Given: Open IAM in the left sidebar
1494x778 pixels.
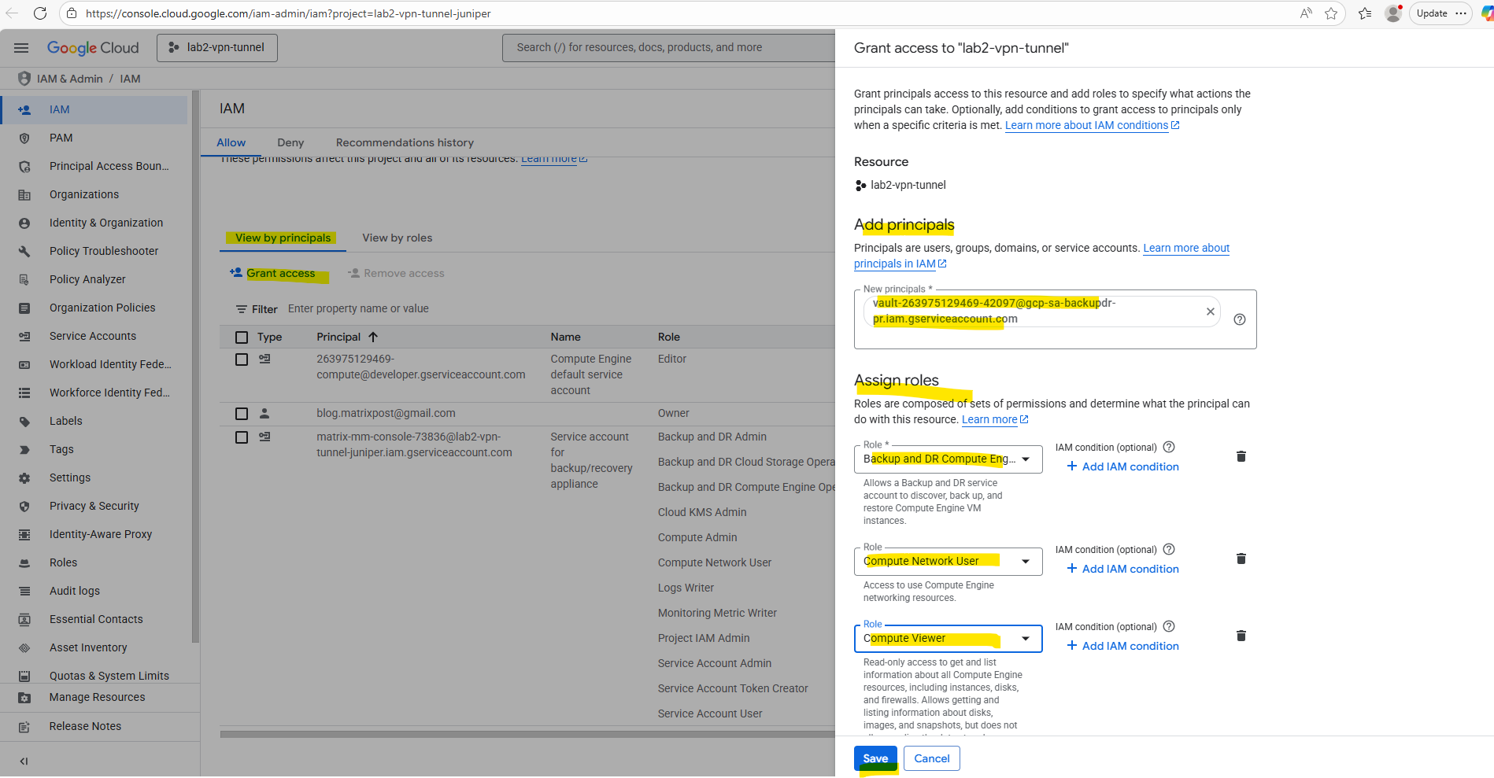Looking at the screenshot, I should [94, 109].
